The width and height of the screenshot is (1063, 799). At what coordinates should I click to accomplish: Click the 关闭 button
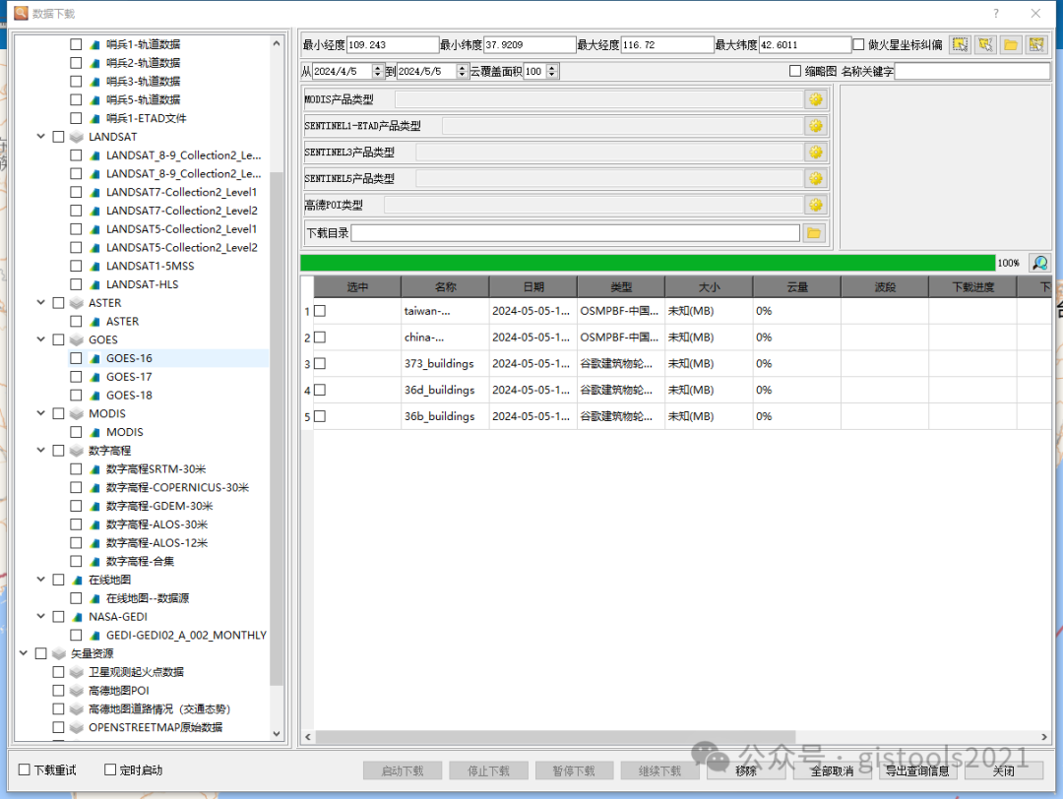coord(1003,771)
